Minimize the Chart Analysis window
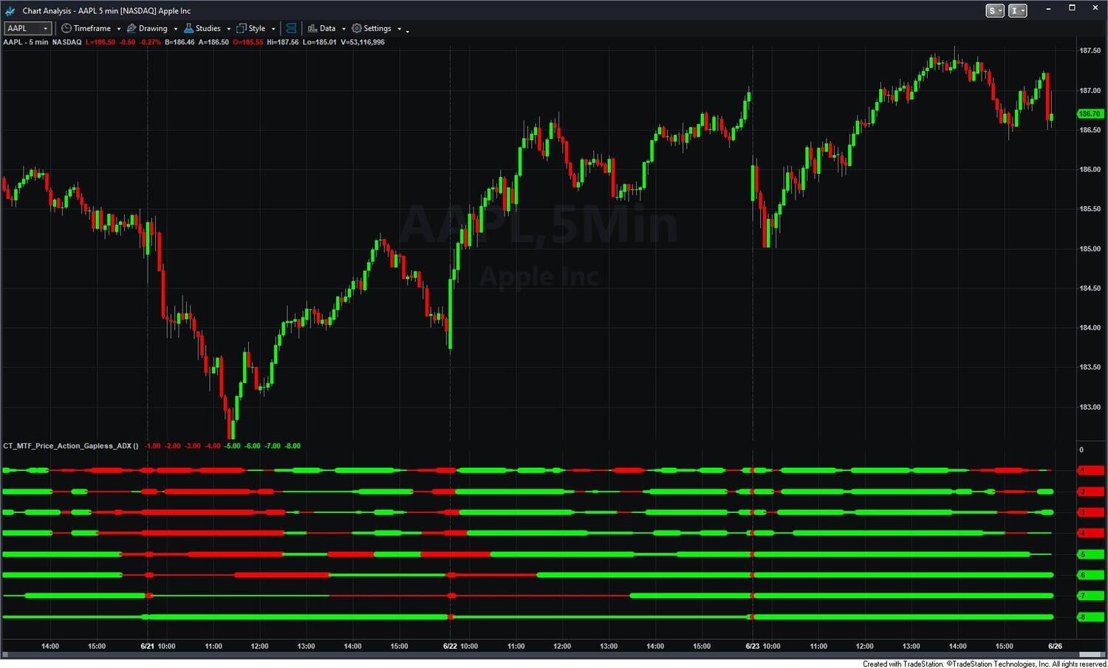Viewport: 1108px width, 668px height. coord(1049,8)
